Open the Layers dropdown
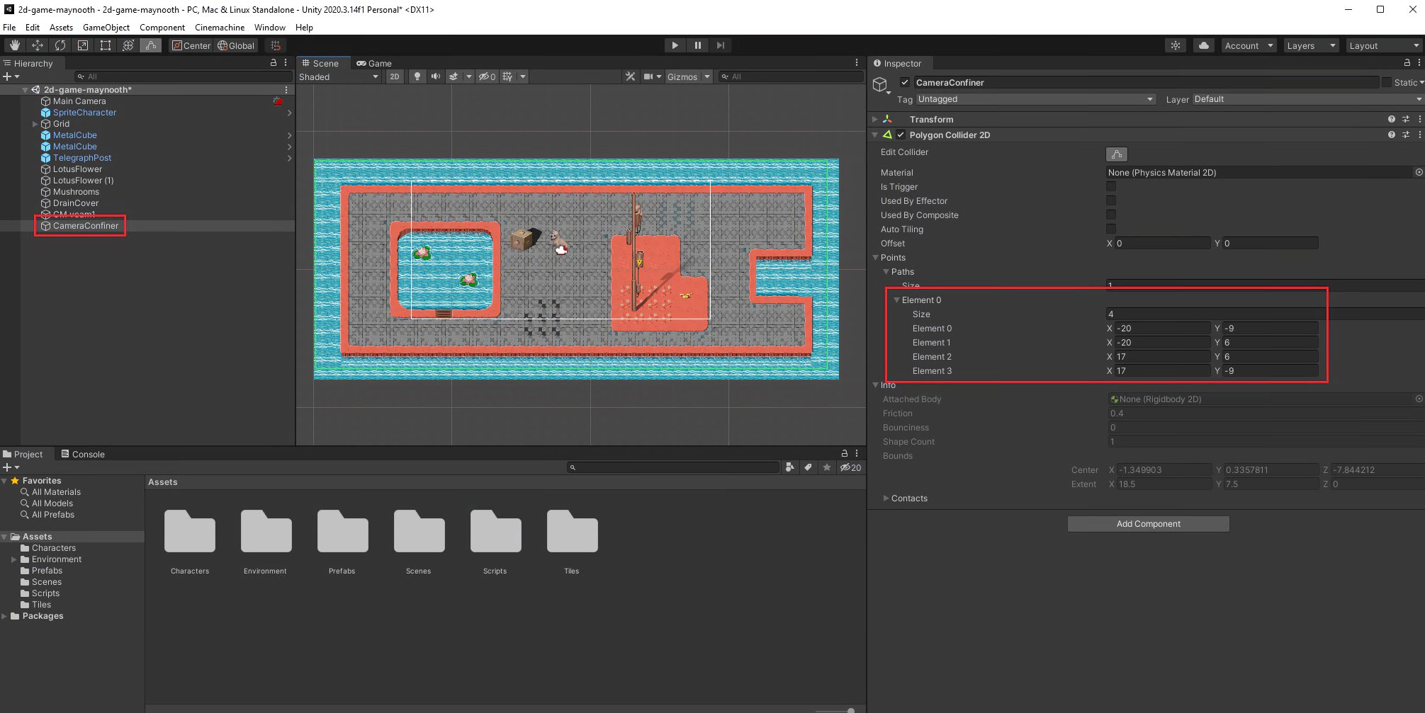This screenshot has width=1425, height=713. click(x=1311, y=45)
